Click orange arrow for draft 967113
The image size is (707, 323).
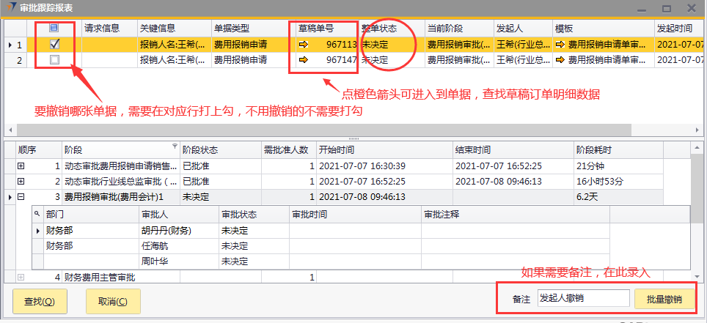click(x=304, y=45)
